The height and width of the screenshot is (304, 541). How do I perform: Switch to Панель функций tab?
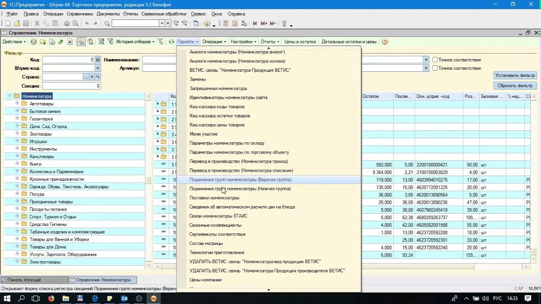click(34, 280)
